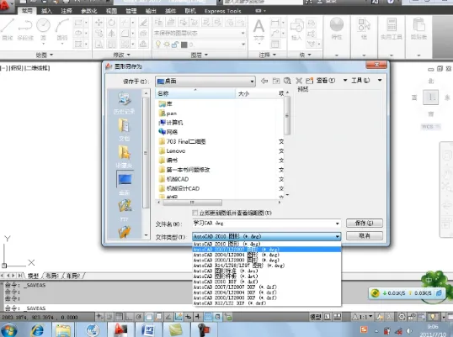Click the file list horizontal scrollbar thumb
The width and height of the screenshot is (453, 337).
tap(192, 203)
